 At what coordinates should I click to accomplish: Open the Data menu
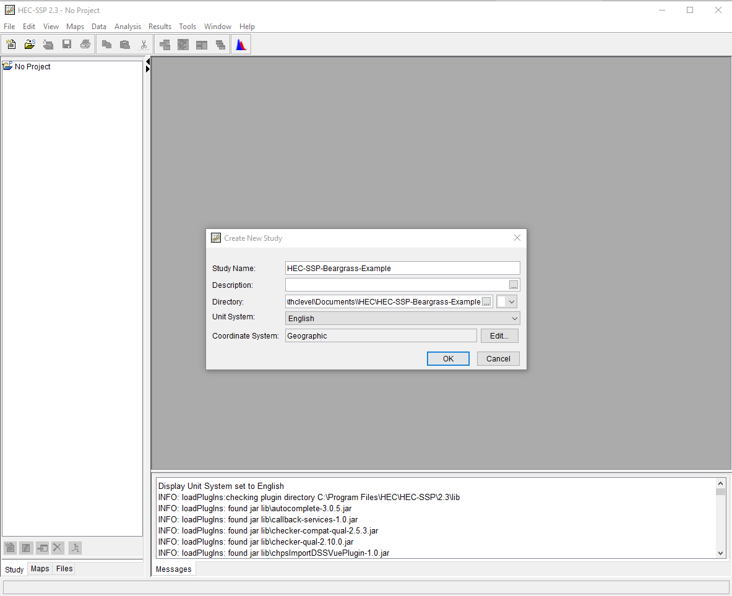pyautogui.click(x=99, y=27)
